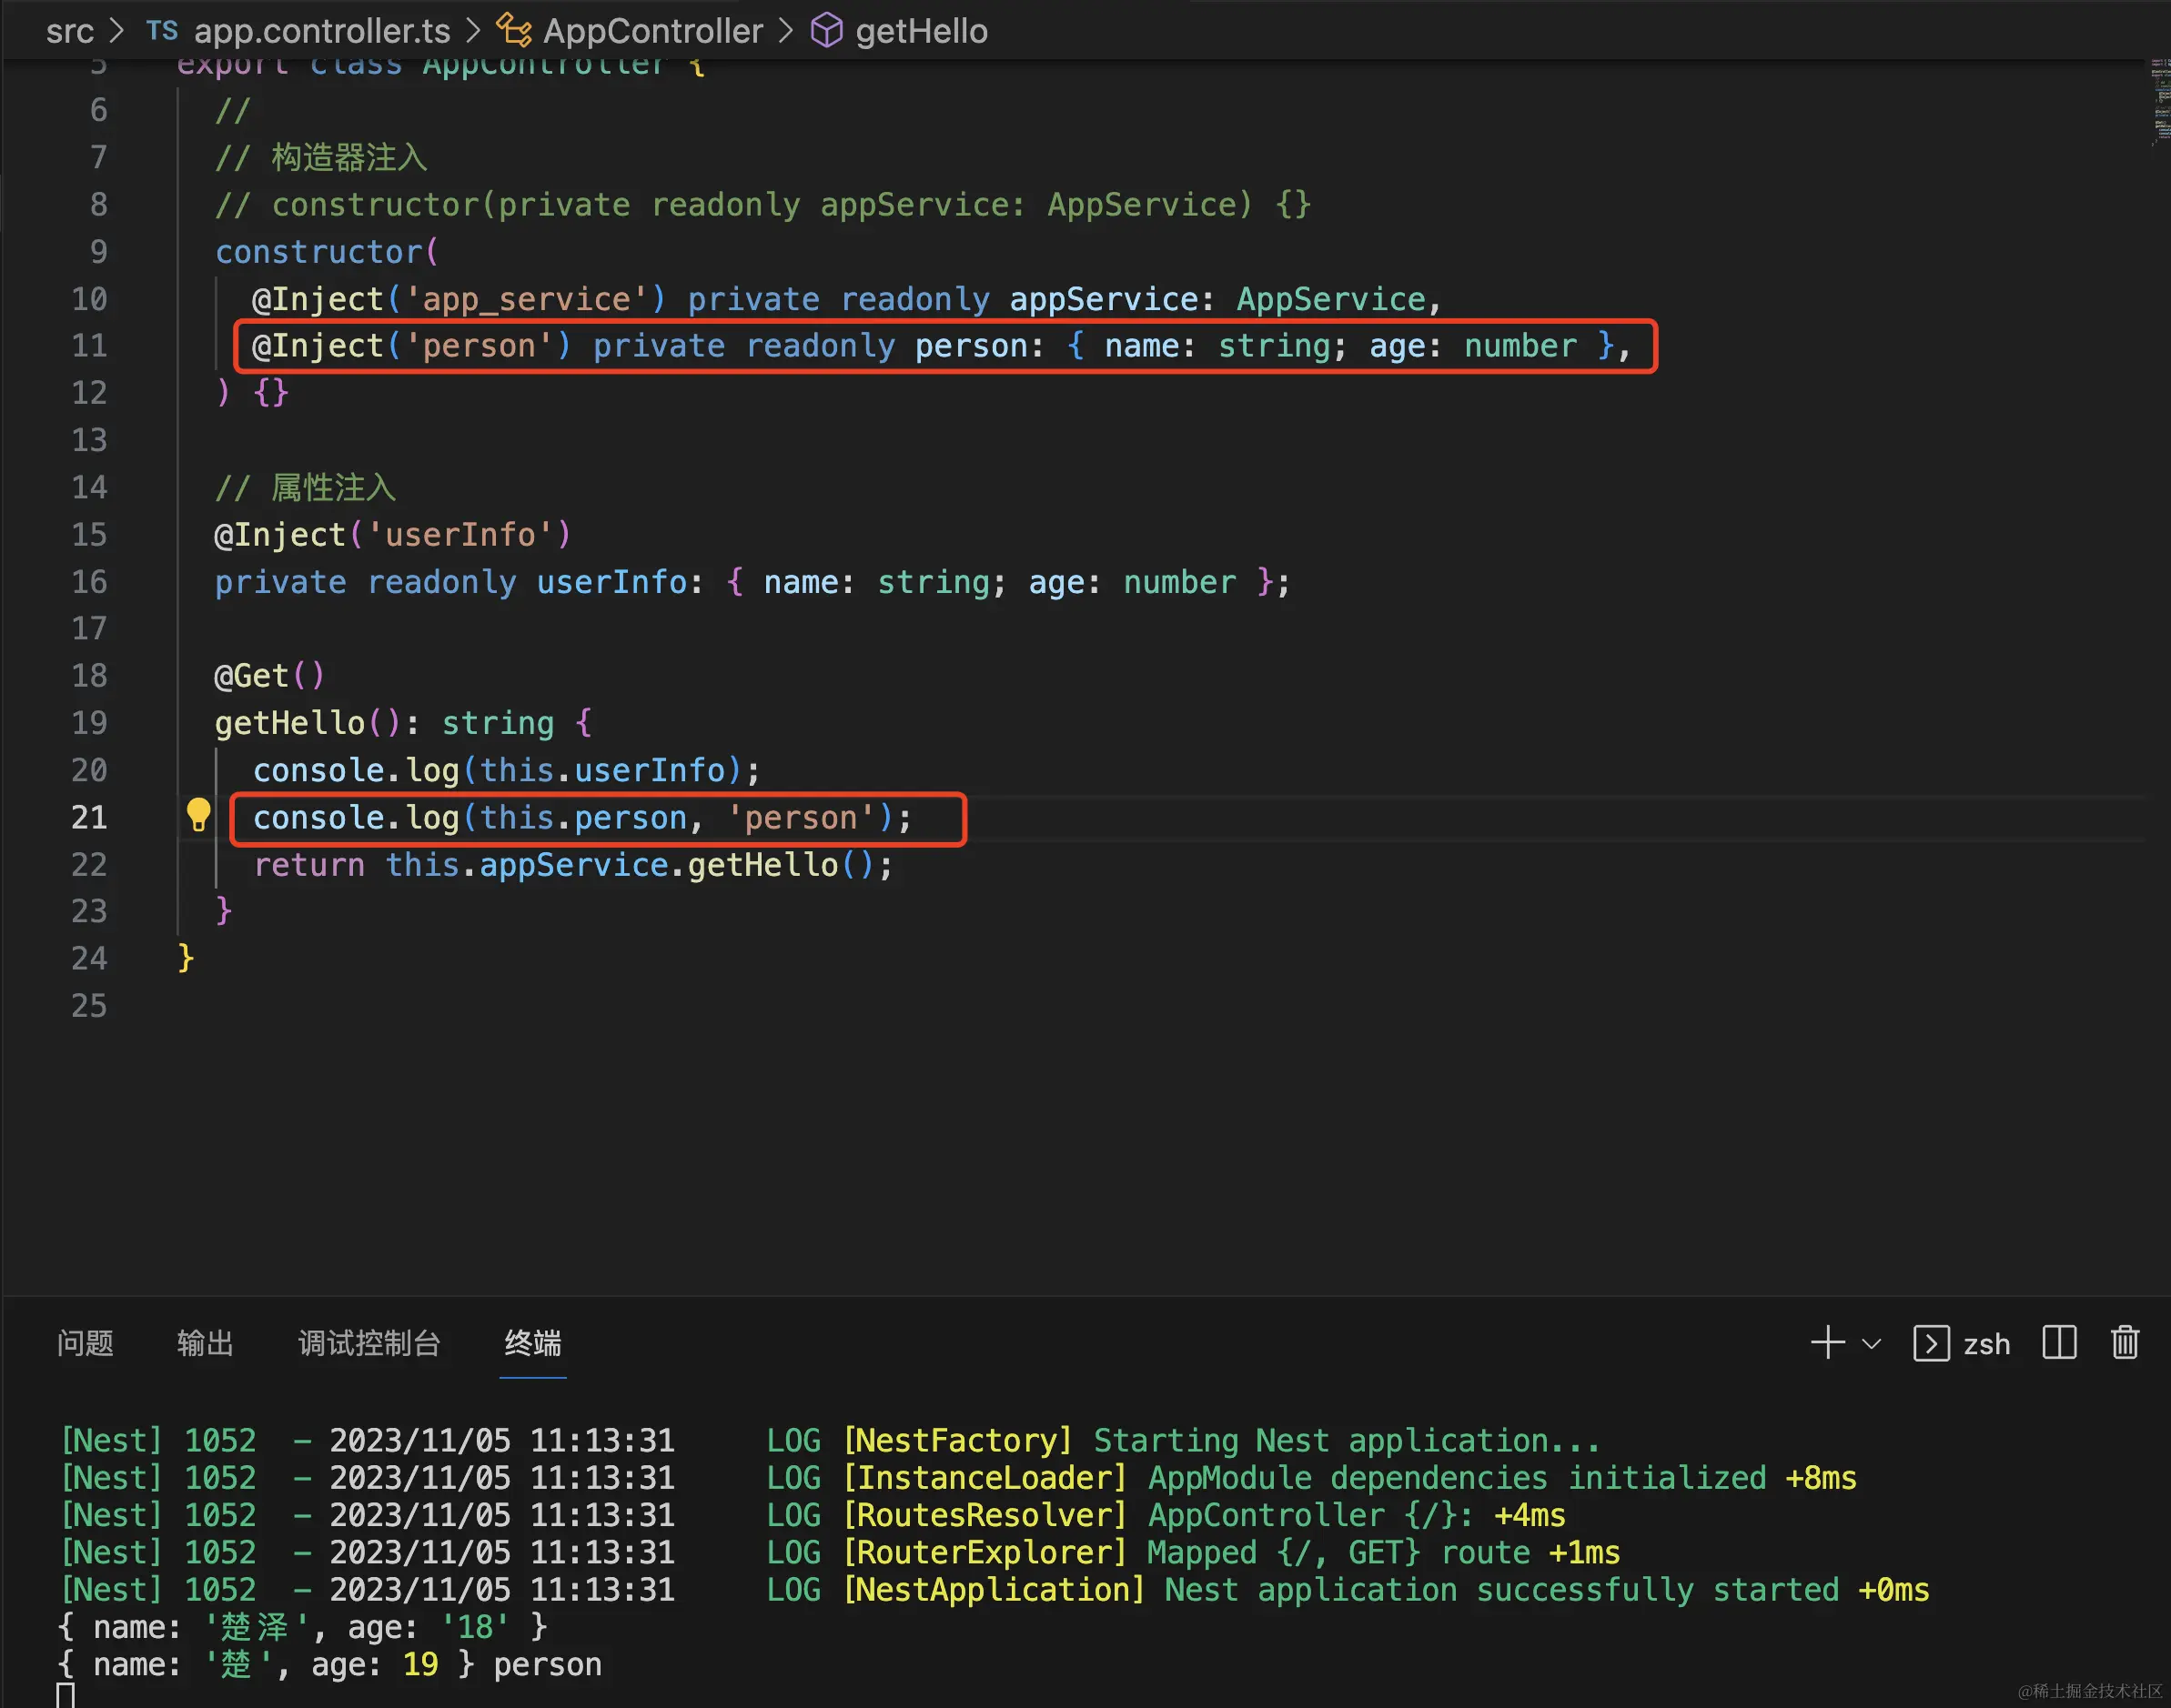Kill terminal with the trash icon
This screenshot has width=2171, height=1708.
click(2125, 1342)
